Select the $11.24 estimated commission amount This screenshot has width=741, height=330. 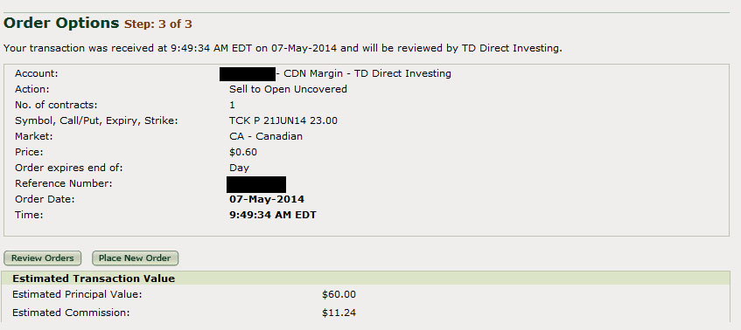pyautogui.click(x=339, y=313)
